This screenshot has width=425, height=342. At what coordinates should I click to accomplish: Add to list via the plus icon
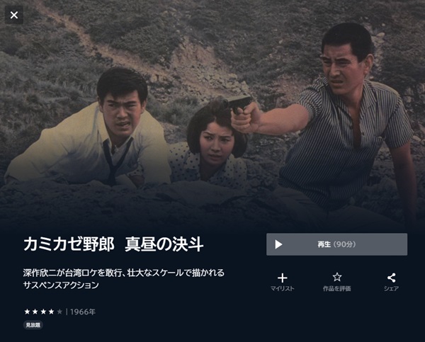click(282, 278)
